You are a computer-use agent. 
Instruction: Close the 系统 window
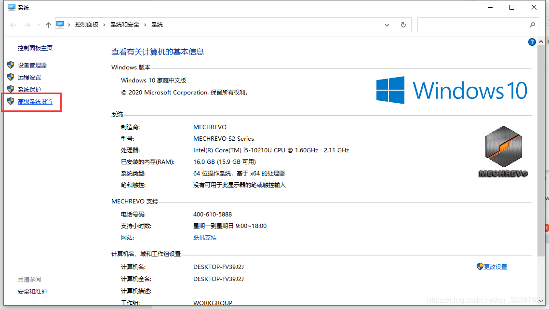click(534, 7)
